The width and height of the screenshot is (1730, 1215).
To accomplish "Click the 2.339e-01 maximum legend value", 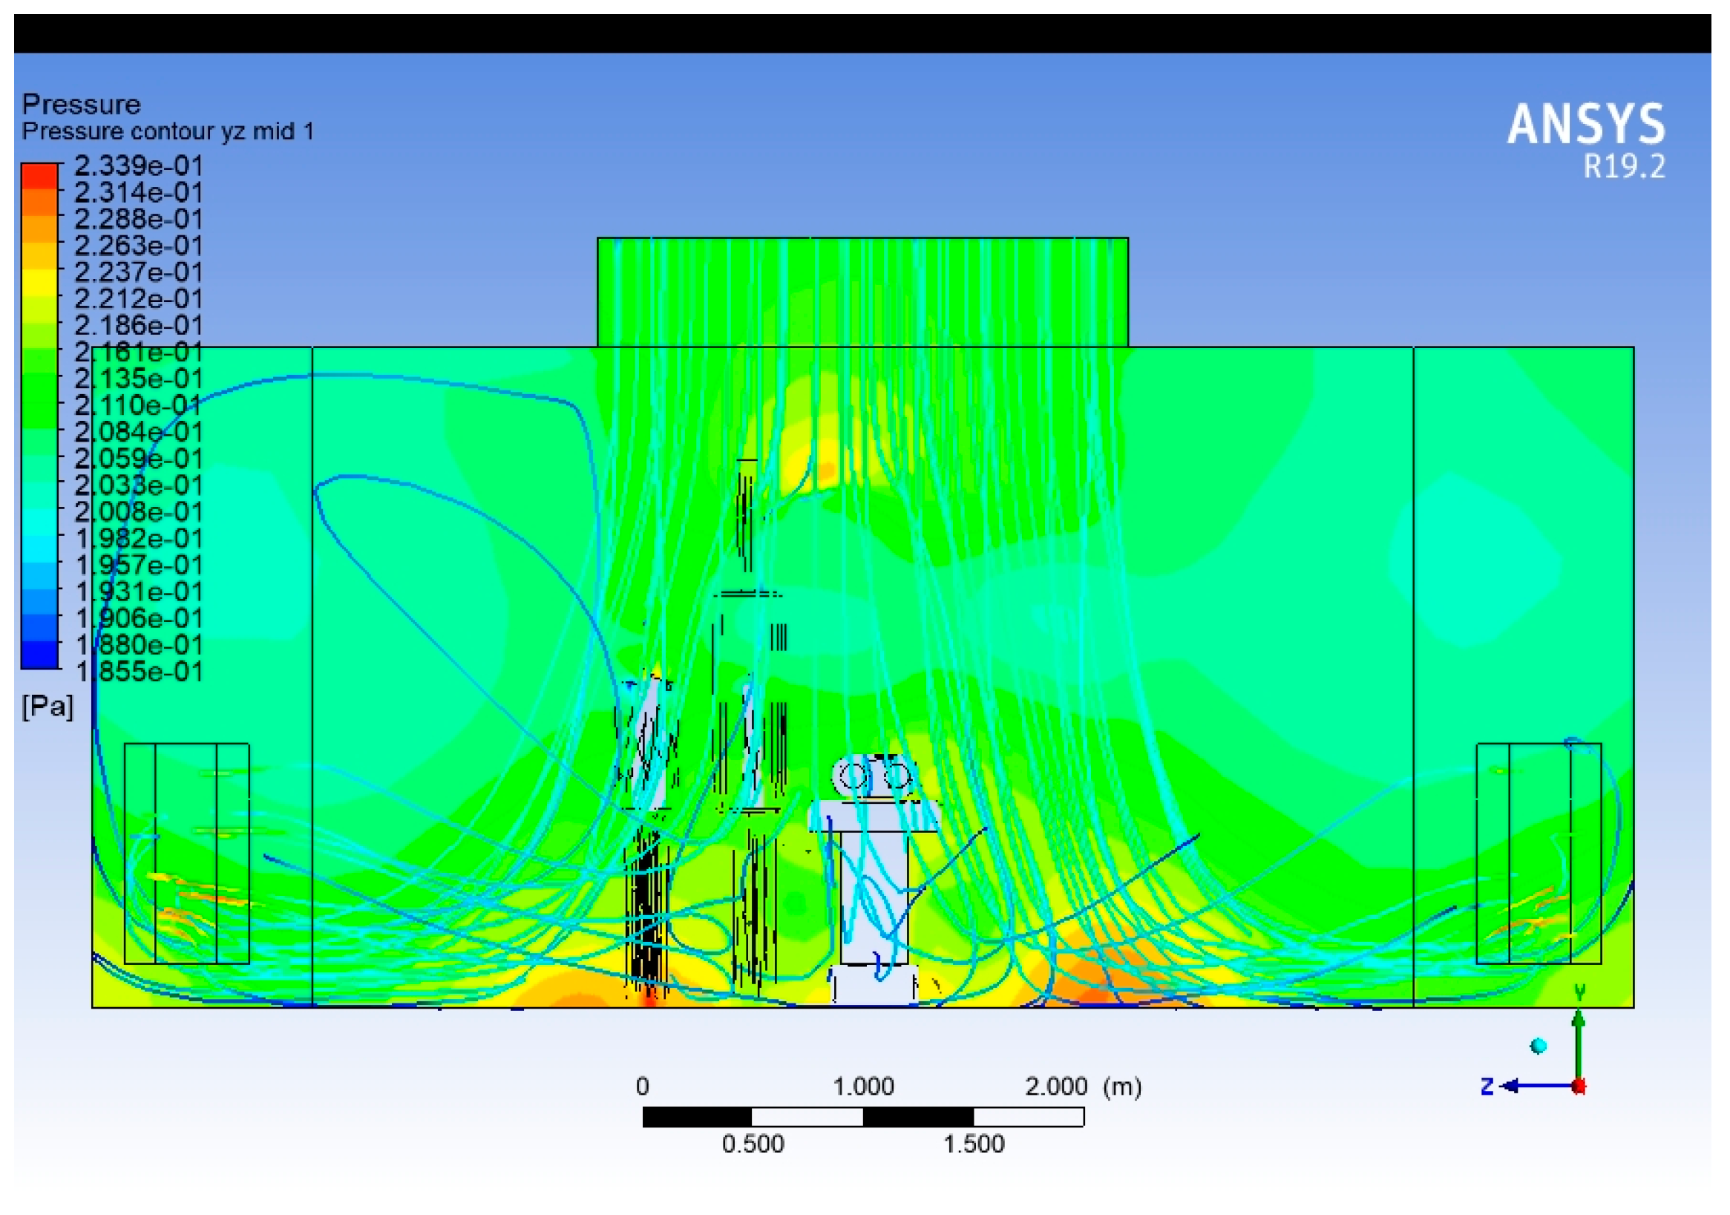I will pos(139,166).
